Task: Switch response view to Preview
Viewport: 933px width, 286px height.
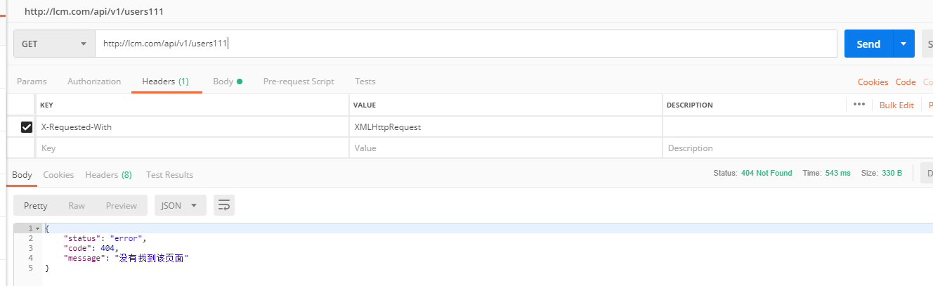Action: tap(122, 205)
